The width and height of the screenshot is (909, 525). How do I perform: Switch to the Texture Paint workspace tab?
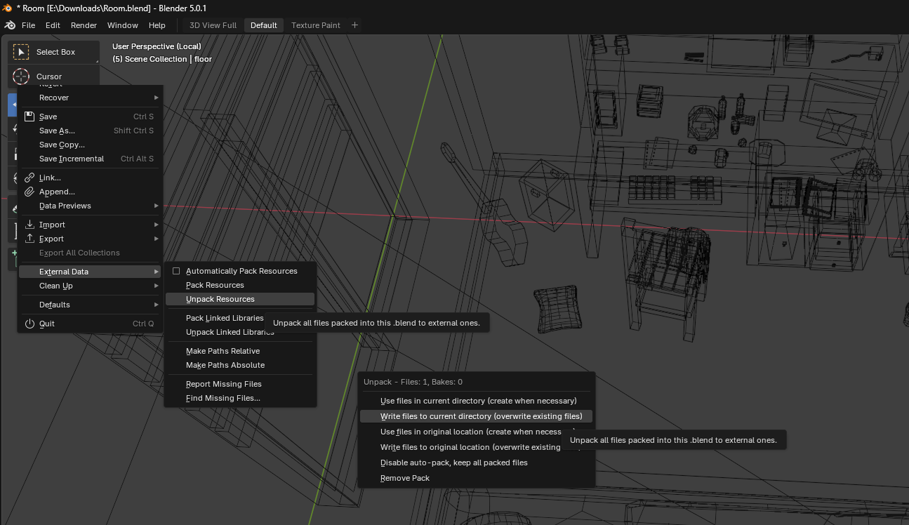tap(315, 25)
